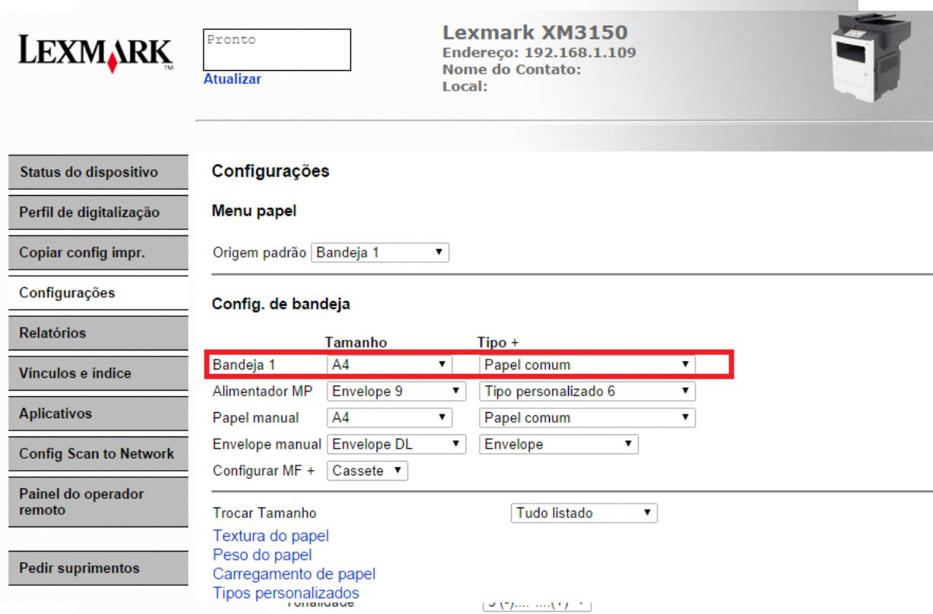Click the Menu papel heading
Viewport: 933px width, 614px height.
coord(254,212)
